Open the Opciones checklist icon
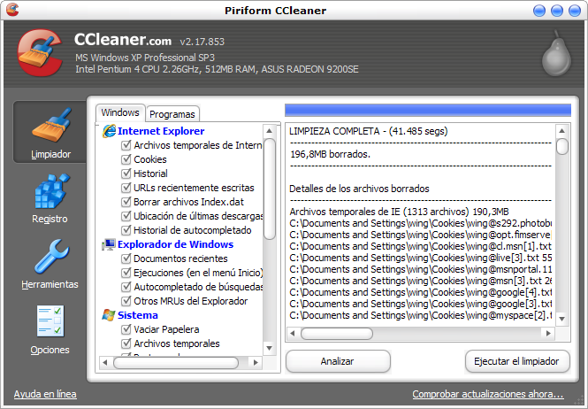This screenshot has width=588, height=409. point(50,322)
